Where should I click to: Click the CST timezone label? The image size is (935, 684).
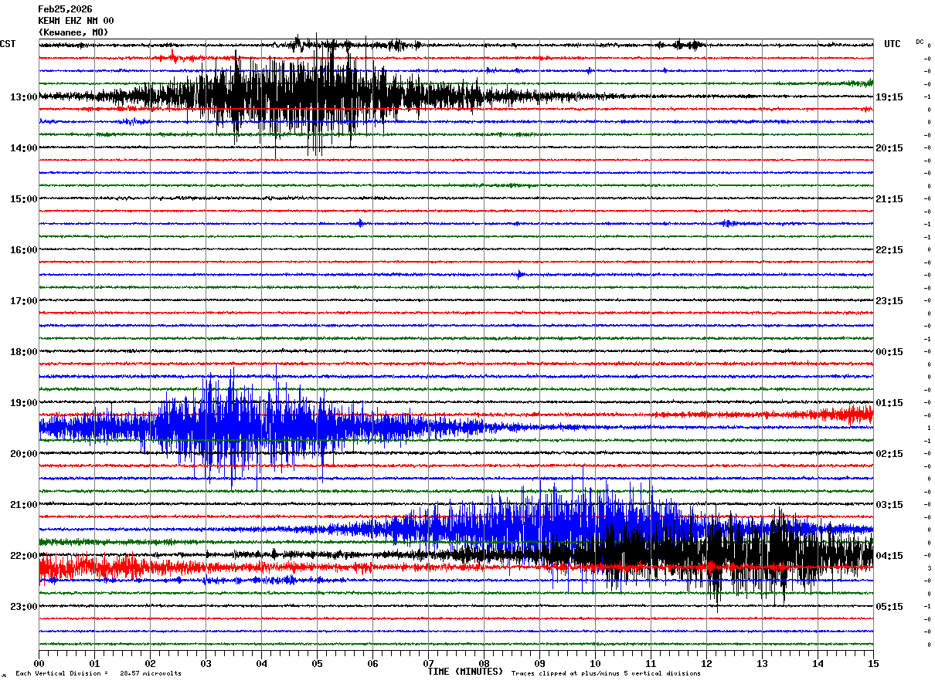click(8, 44)
